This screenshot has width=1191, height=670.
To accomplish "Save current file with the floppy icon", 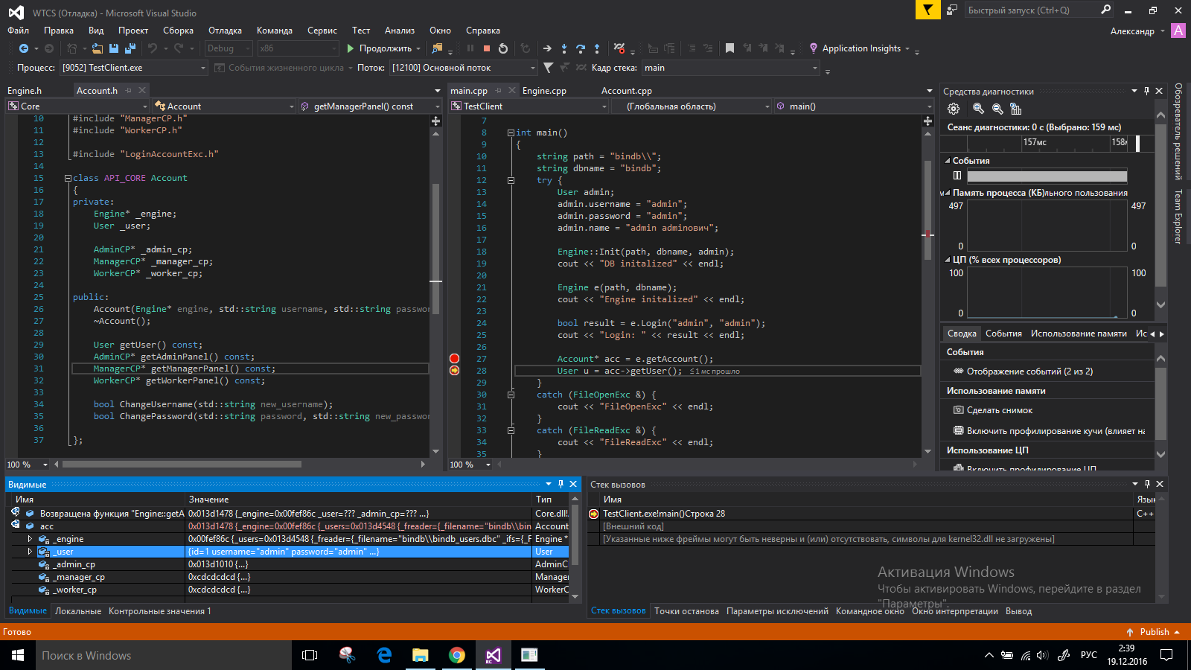I will (x=114, y=48).
